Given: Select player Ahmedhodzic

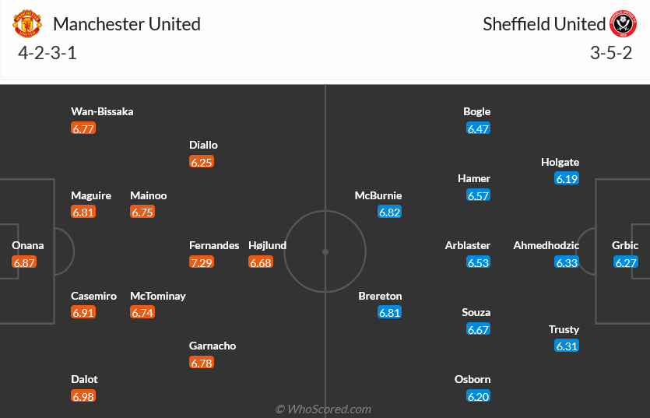Looking at the screenshot, I should (546, 245).
